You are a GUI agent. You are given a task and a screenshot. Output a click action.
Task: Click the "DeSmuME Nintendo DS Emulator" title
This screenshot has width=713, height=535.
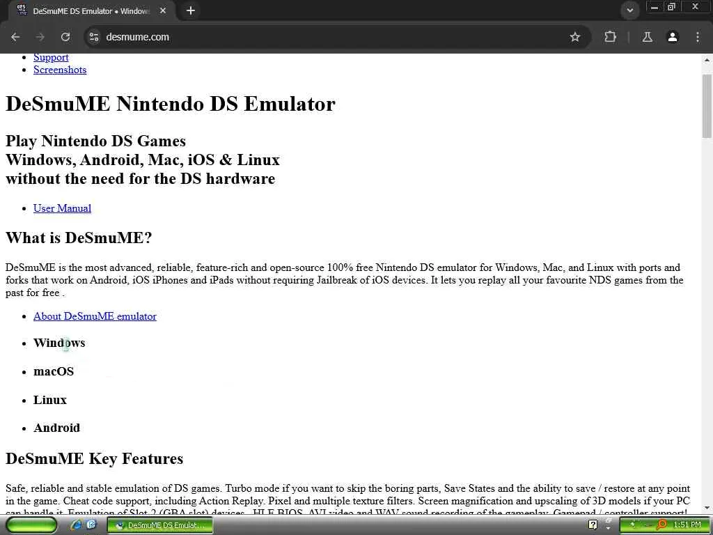[x=171, y=104]
